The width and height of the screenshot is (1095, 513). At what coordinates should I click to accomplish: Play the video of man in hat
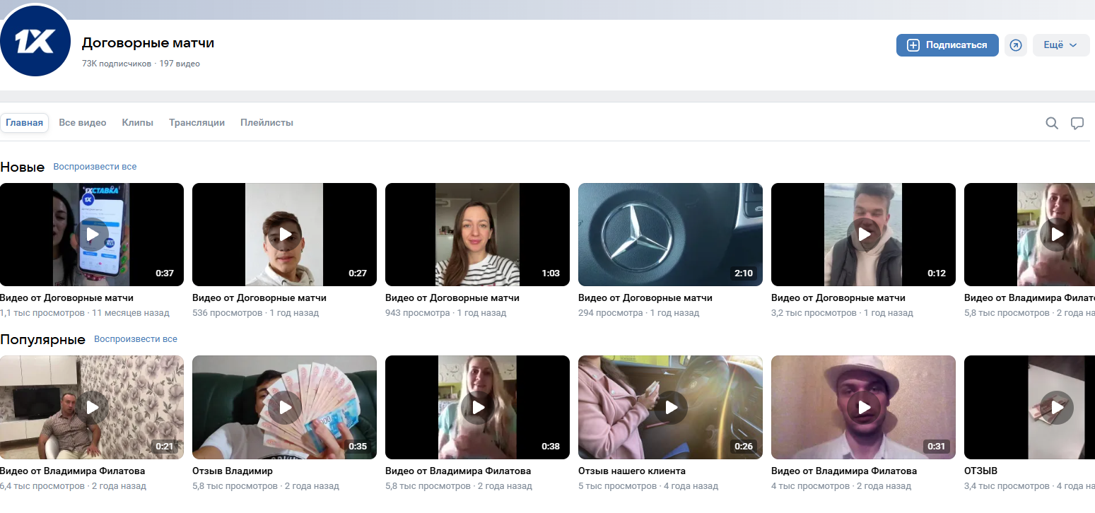(863, 407)
